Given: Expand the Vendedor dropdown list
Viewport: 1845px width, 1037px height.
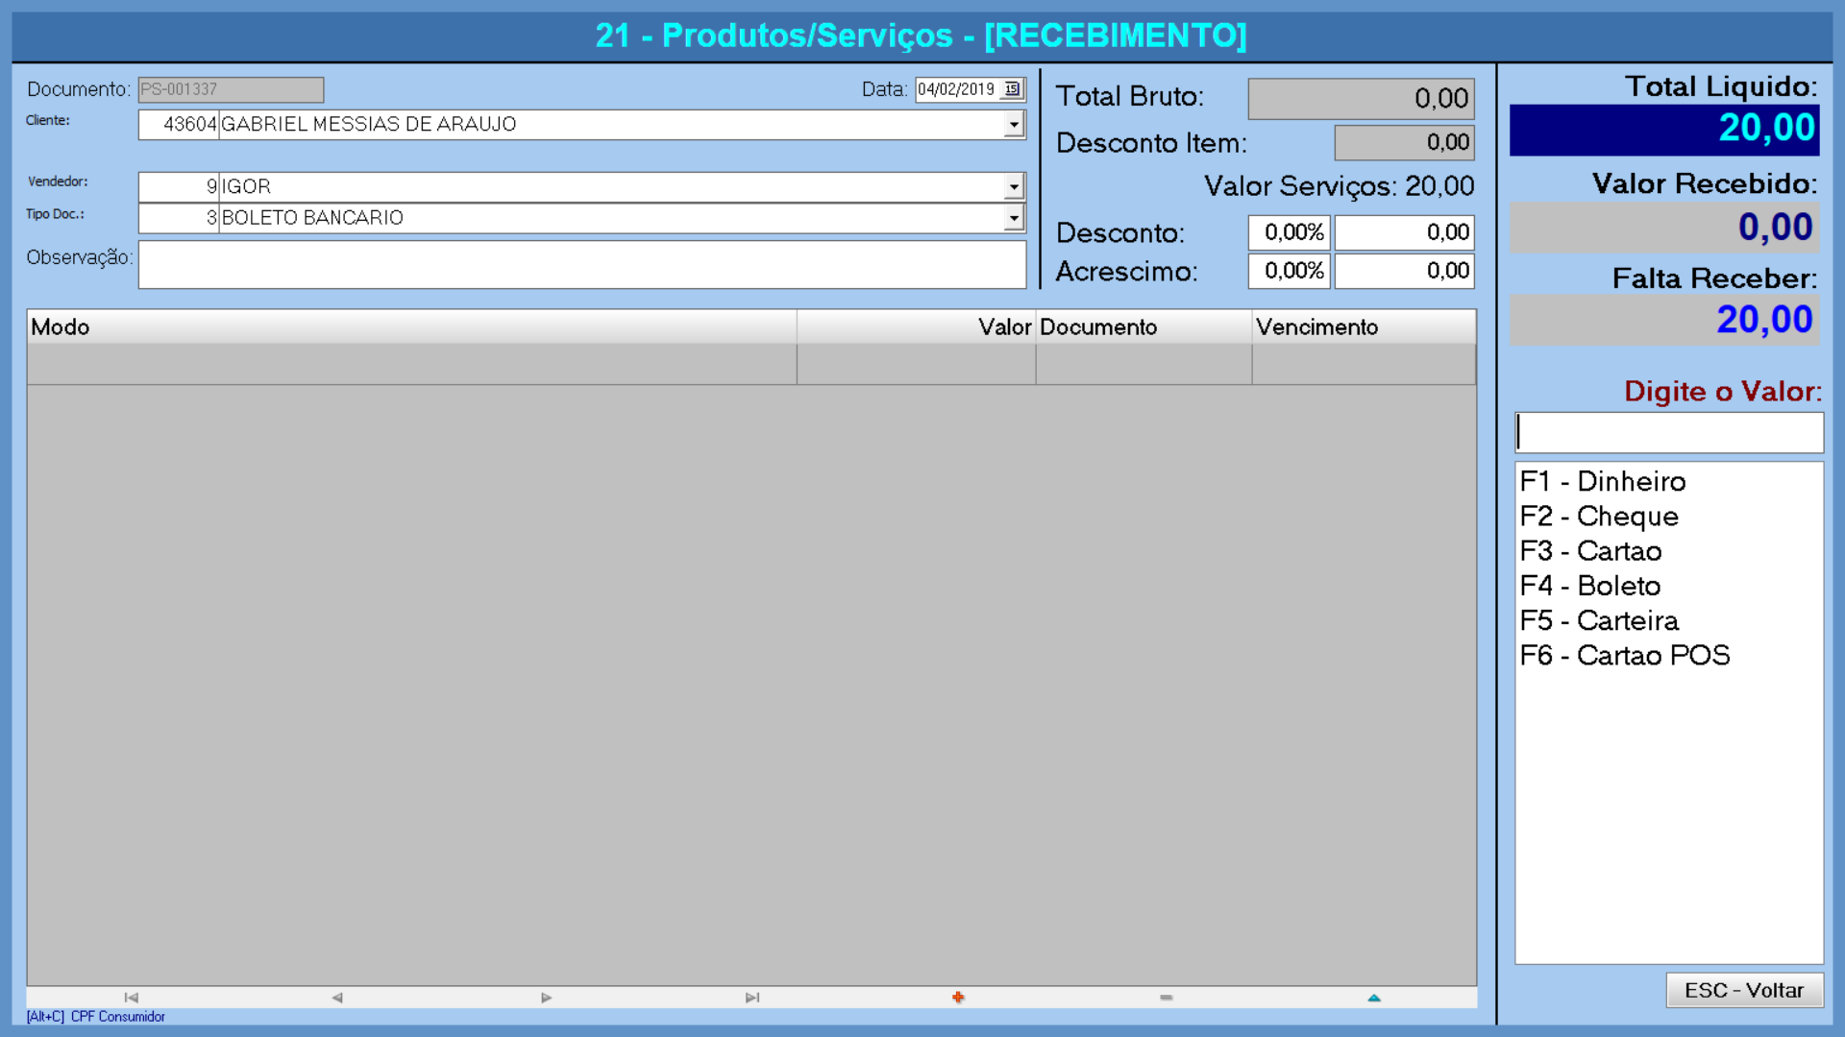Looking at the screenshot, I should [1014, 186].
